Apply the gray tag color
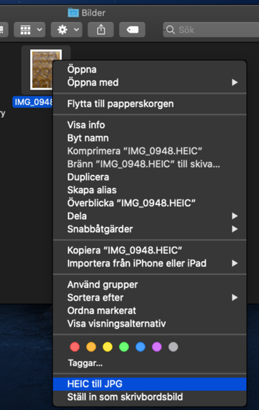Viewport: 259px width, 410px height. pos(173,347)
